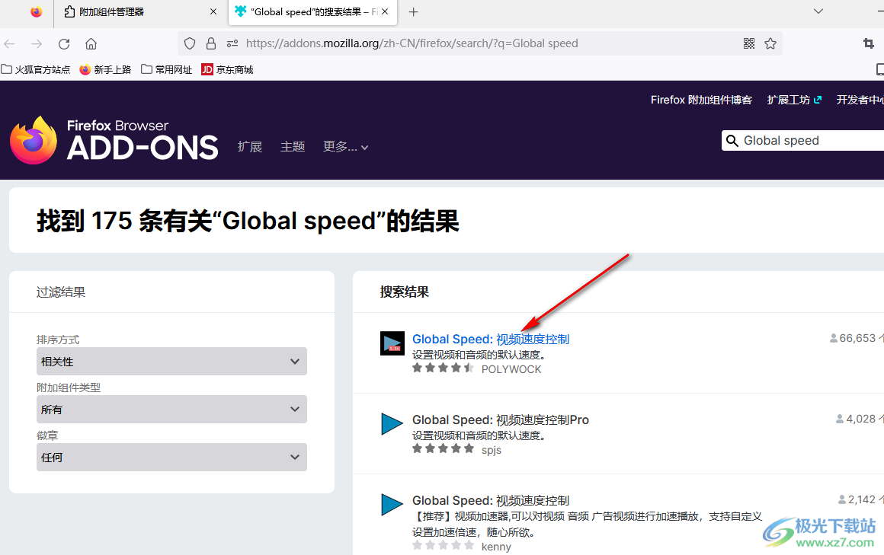Open a new tab with plus button
The width and height of the screenshot is (884, 555).
[x=413, y=12]
